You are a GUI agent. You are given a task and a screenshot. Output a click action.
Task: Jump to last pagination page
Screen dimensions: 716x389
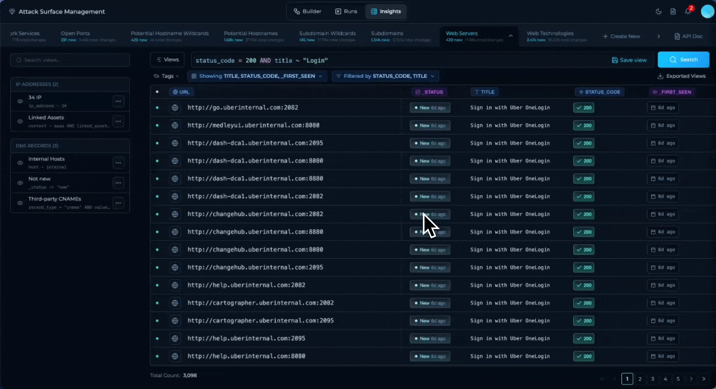click(704, 379)
